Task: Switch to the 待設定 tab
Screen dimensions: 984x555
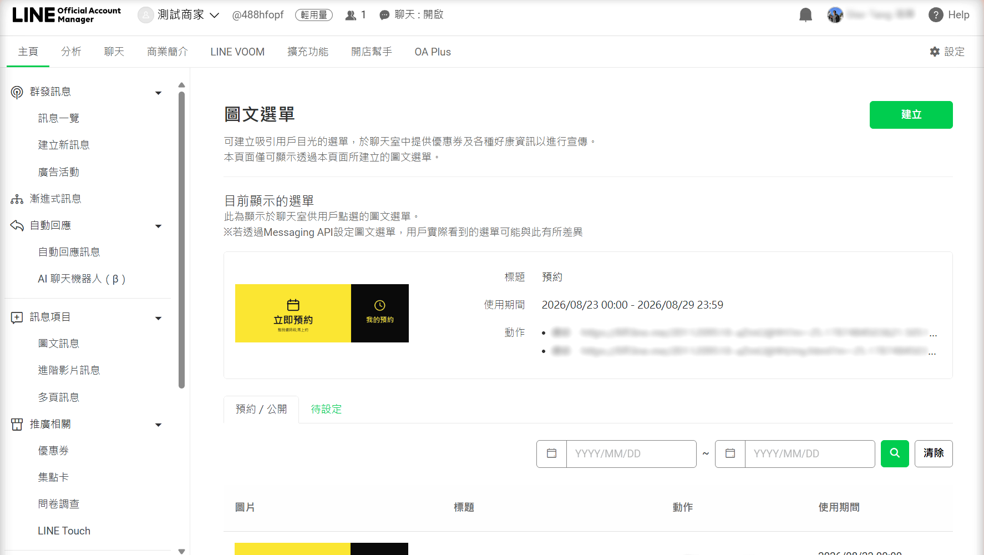Action: pyautogui.click(x=327, y=409)
